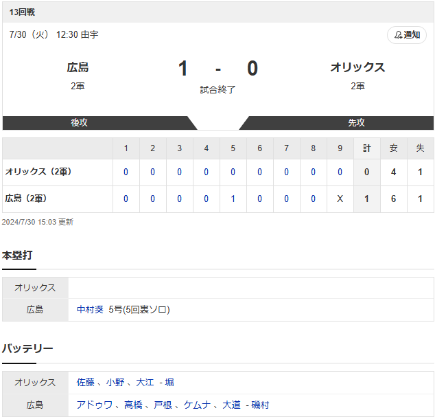
Task: Open Orix 6th inning score link
Action: (259, 172)
